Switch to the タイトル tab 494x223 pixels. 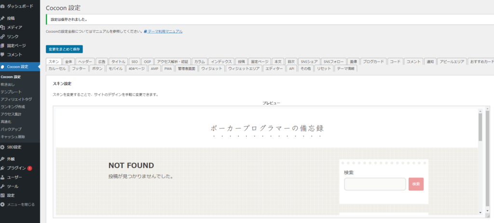coord(119,61)
